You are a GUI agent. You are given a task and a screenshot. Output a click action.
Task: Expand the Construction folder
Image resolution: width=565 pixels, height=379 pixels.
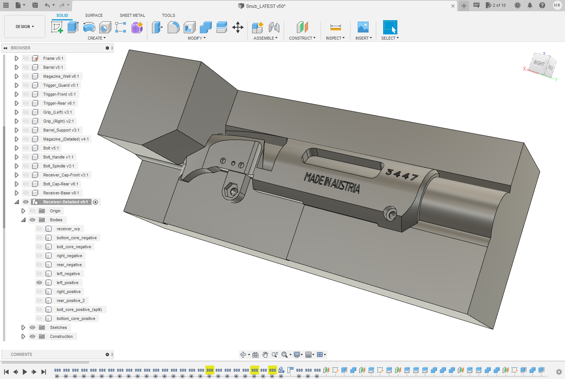(x=23, y=336)
